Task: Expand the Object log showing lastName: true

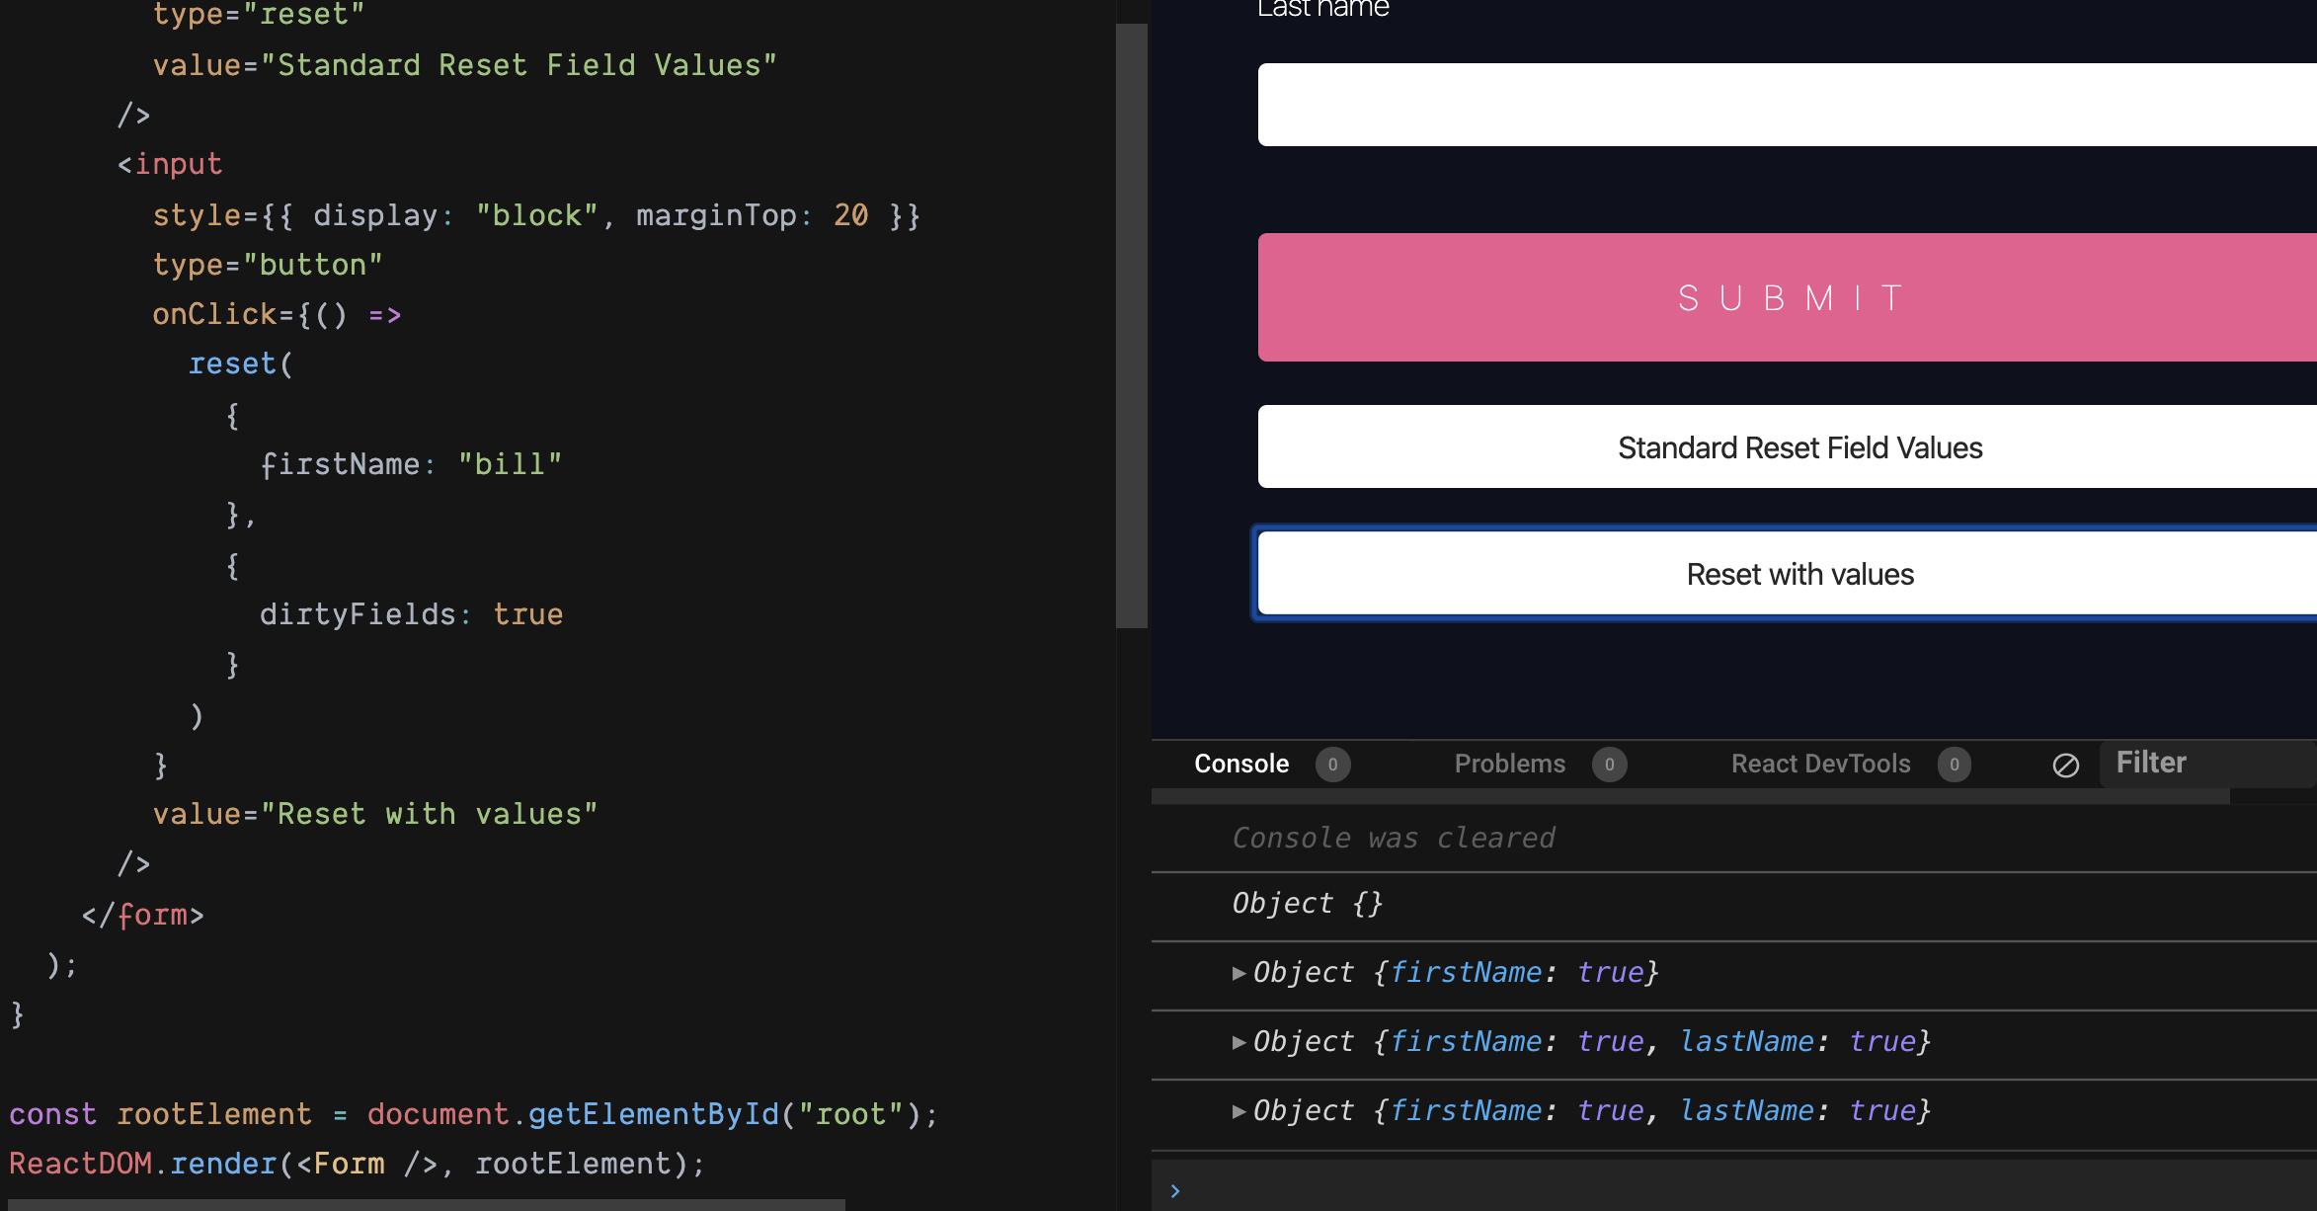Action: 1238,1041
